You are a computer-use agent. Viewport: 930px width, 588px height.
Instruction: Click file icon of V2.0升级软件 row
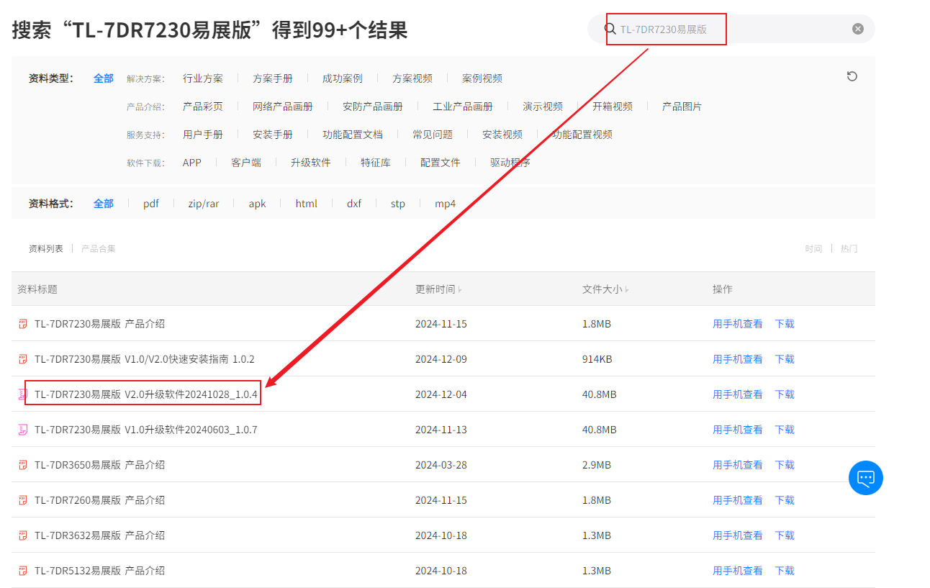tap(23, 394)
